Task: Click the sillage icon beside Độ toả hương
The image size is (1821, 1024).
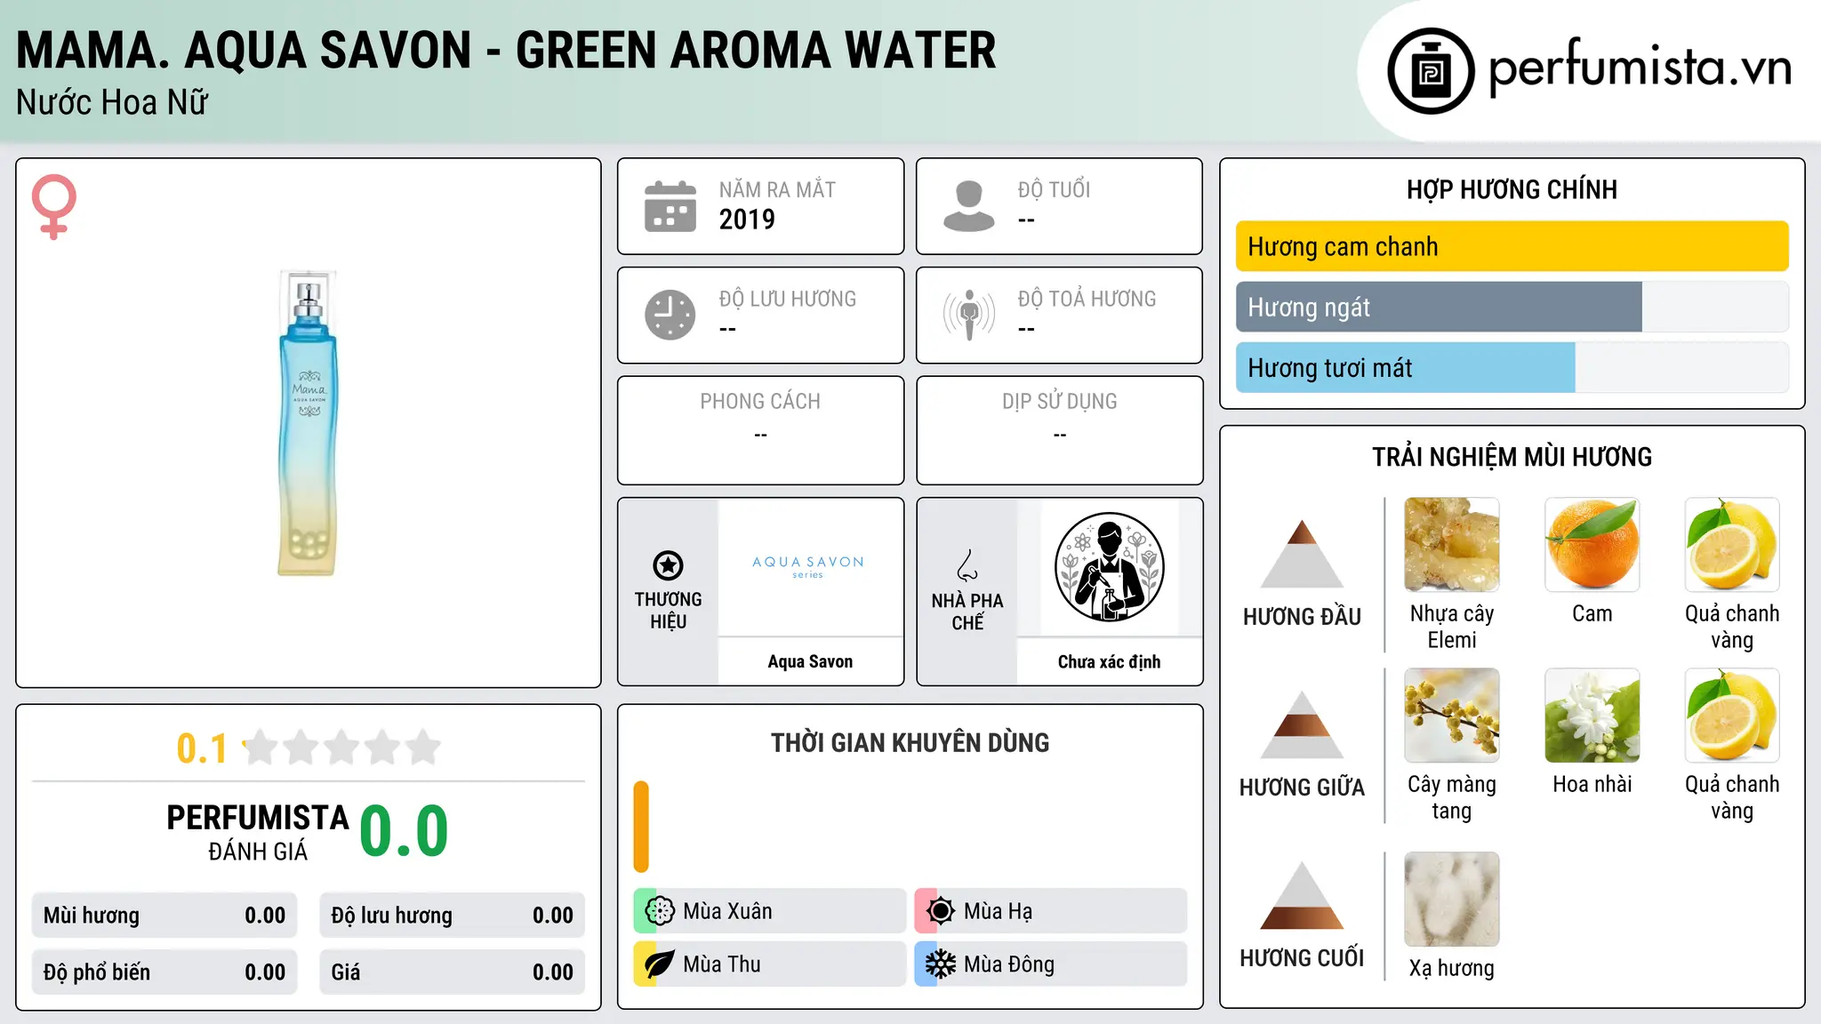Action: 968,315
